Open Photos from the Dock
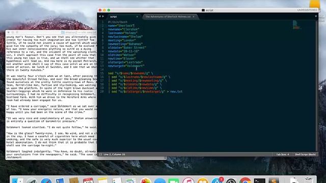Screen dimensions: 326x183 (146, 180)
